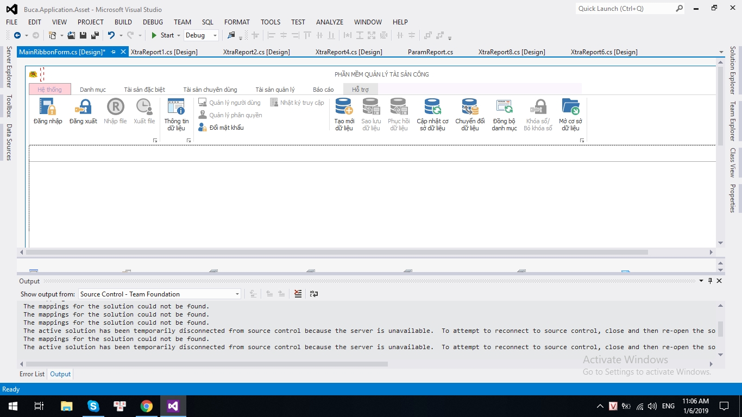Click the Chuyển đổi dữ liệu icon
This screenshot has width=742, height=417.
[x=470, y=107]
